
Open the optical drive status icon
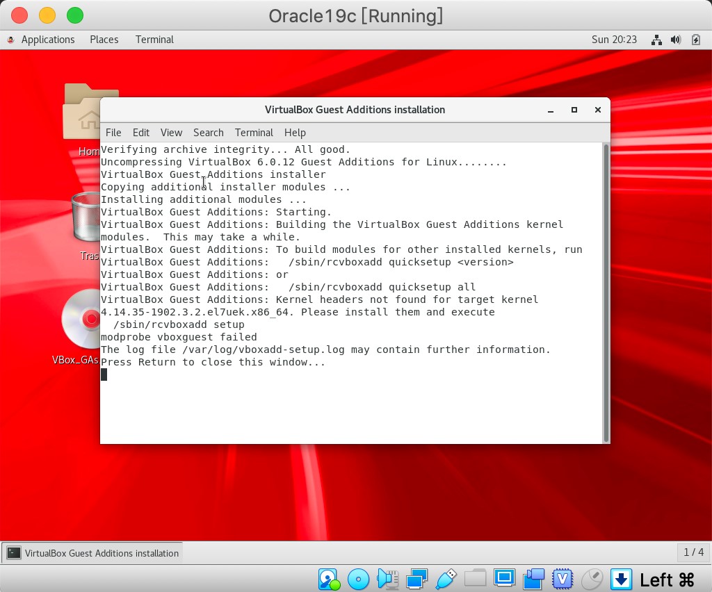[358, 579]
